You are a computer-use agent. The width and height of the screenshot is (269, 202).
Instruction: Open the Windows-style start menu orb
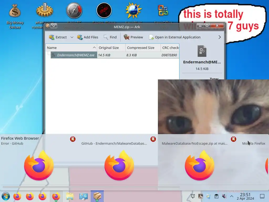click(6, 196)
